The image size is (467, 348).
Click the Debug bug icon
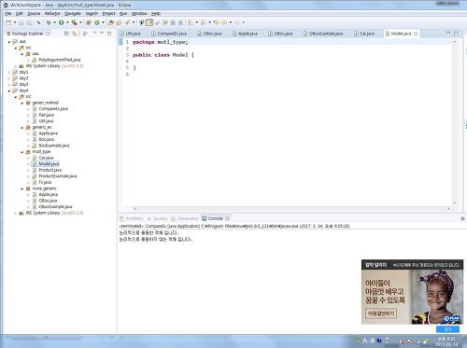point(49,22)
